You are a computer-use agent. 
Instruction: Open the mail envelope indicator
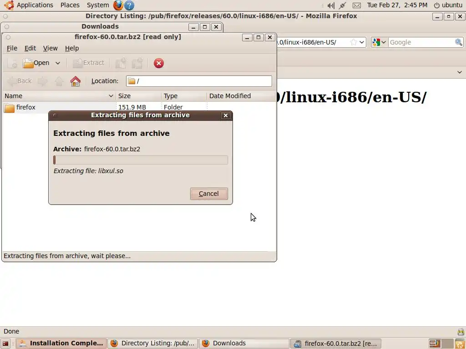coord(357,5)
